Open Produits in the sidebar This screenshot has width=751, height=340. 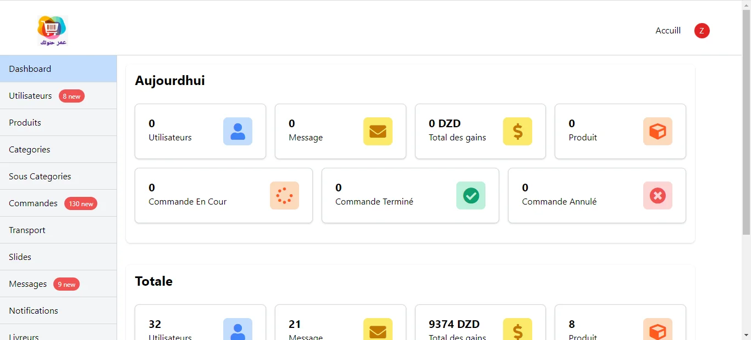[x=58, y=123]
